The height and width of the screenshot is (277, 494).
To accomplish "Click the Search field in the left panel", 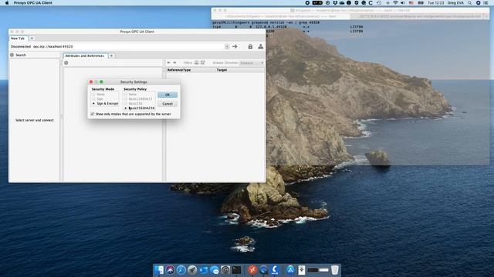I will point(37,55).
